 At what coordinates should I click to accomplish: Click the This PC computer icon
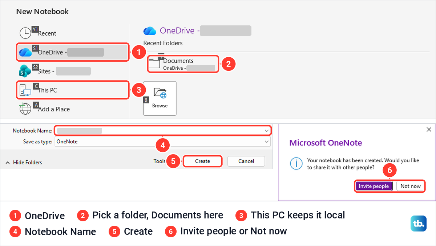(25, 90)
